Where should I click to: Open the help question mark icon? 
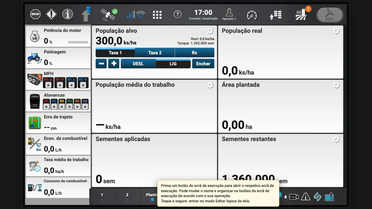coord(177,14)
